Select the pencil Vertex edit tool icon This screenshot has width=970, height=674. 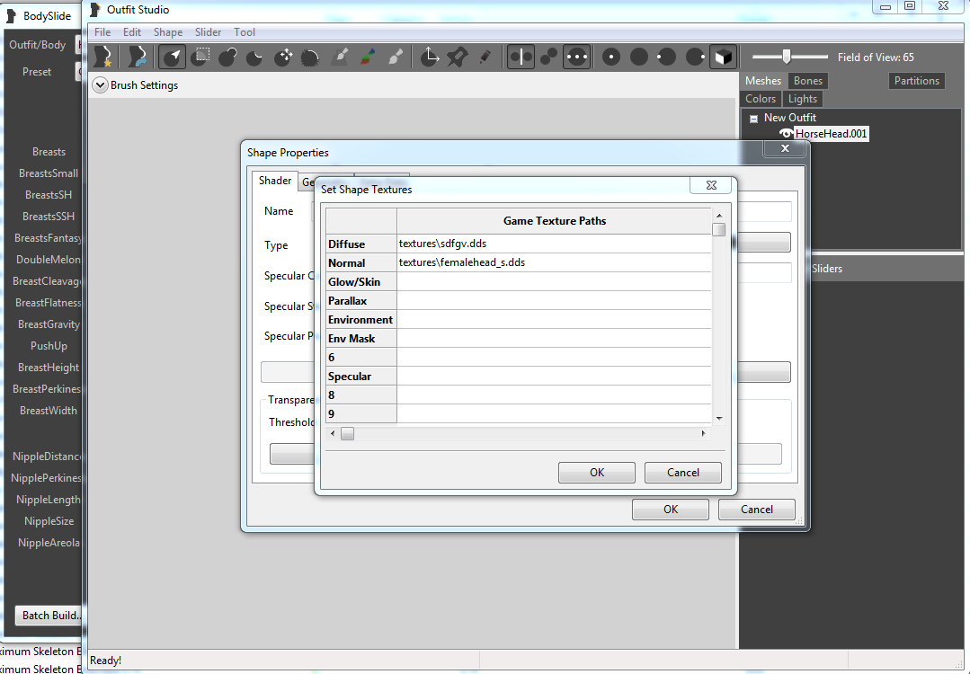(x=485, y=57)
